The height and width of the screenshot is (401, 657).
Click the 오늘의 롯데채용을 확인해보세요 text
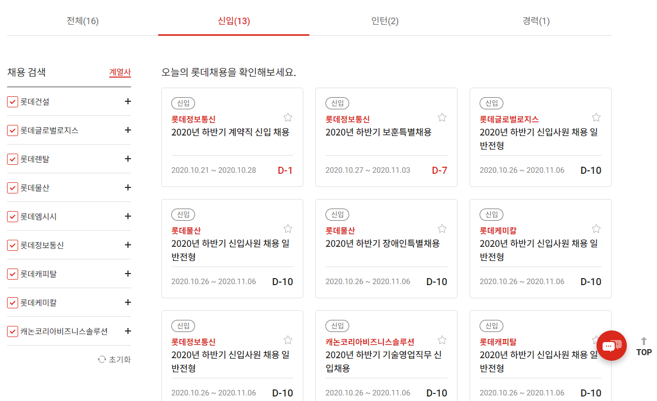pos(229,72)
